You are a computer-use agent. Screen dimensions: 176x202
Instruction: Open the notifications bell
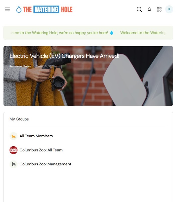tap(149, 9)
